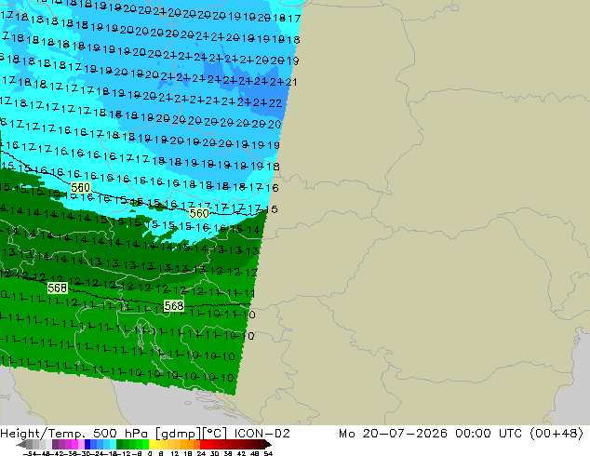Click the bright yellow legend swatch
Image resolution: width=590 pixels, height=456 pixels.
[152, 444]
